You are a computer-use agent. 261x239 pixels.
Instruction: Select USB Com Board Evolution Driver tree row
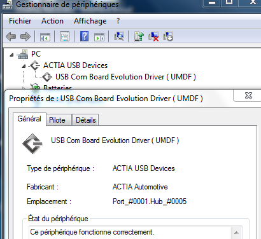click(125, 77)
